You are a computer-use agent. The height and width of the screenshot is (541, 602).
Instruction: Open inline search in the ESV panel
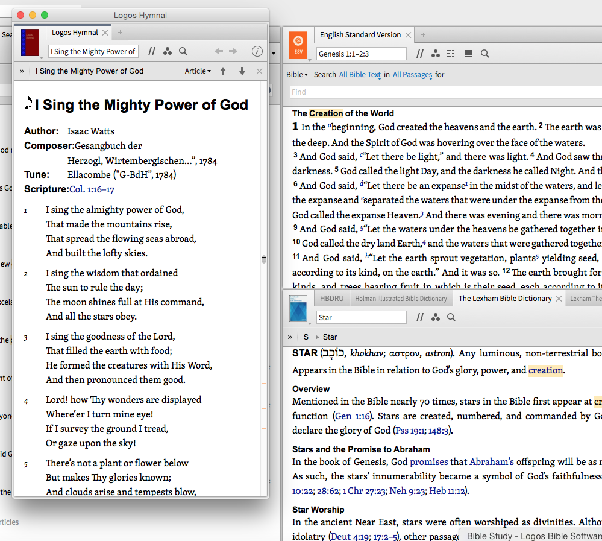485,54
